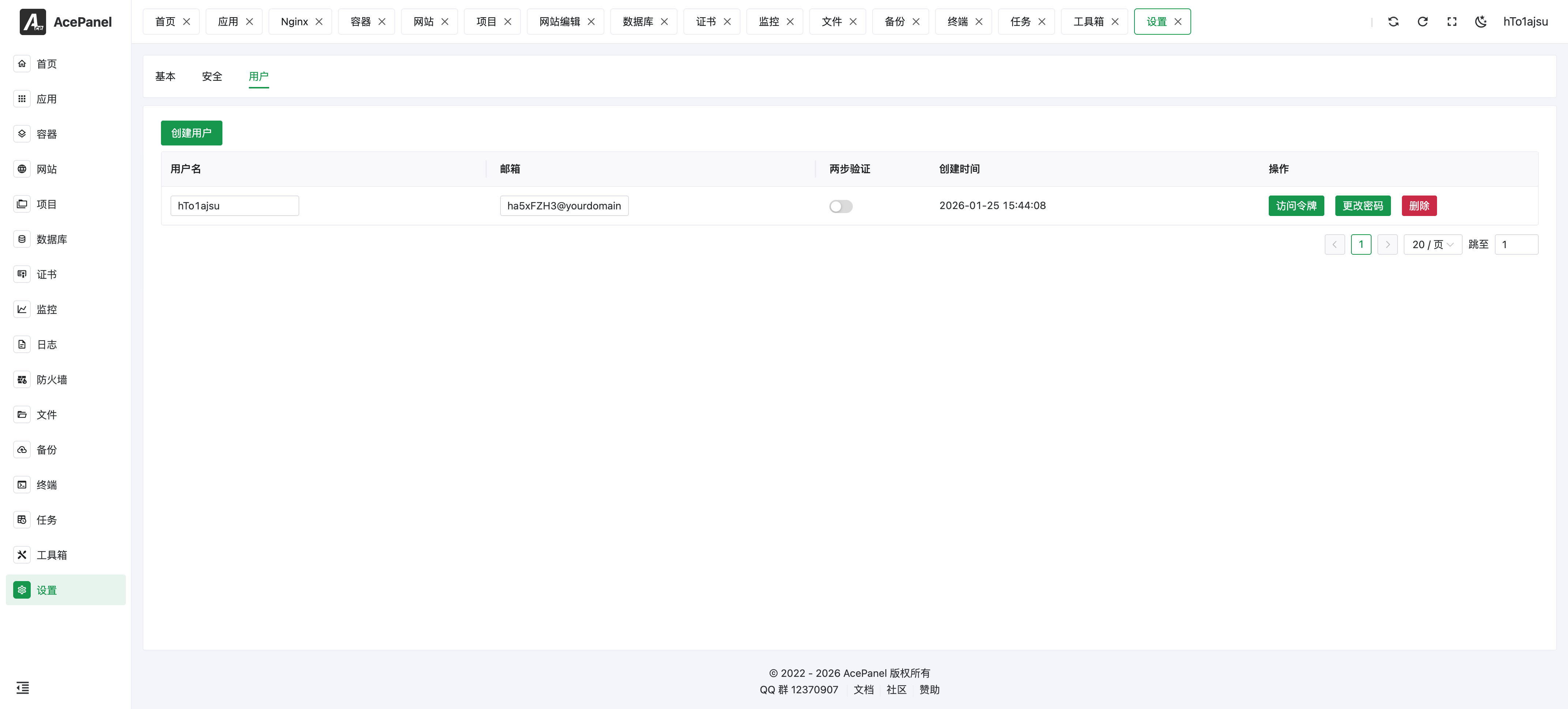The width and height of the screenshot is (1568, 709).
Task: Open the 文档 link in the footer
Action: pos(864,690)
